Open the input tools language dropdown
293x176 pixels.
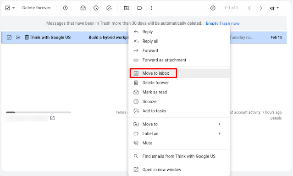(x=274, y=8)
